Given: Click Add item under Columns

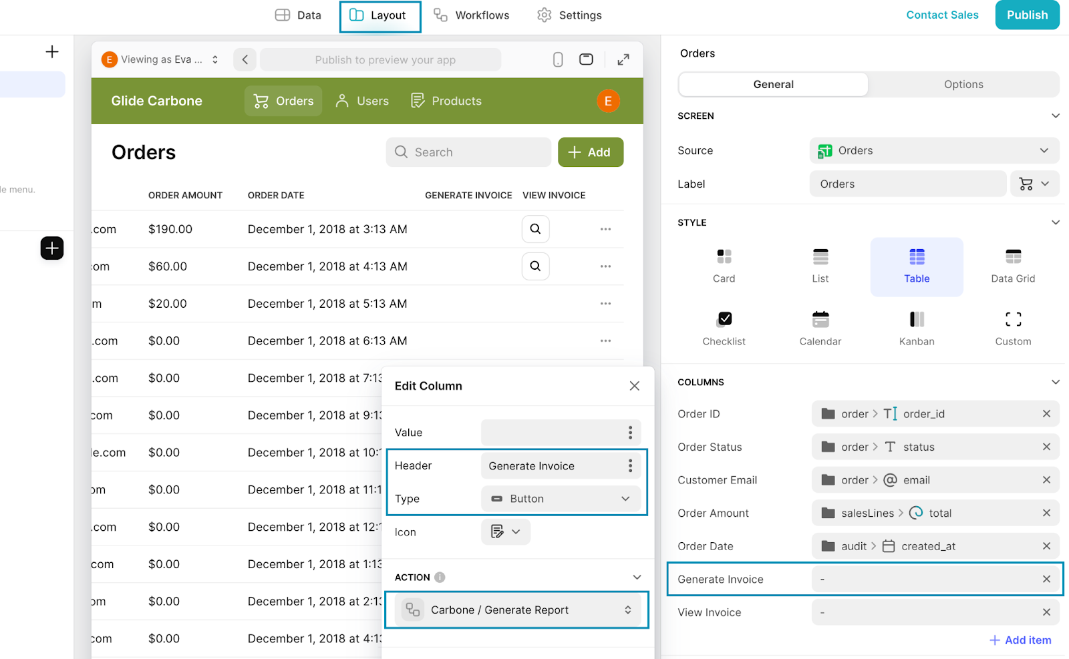Looking at the screenshot, I should 1020,640.
